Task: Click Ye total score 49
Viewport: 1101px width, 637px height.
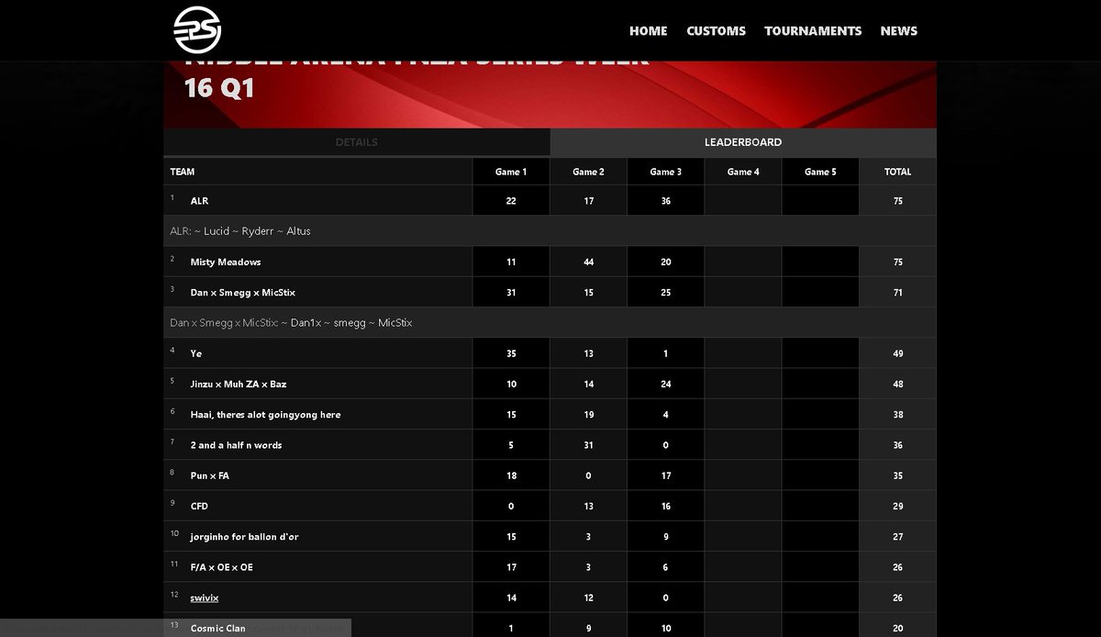Action: [x=897, y=353]
